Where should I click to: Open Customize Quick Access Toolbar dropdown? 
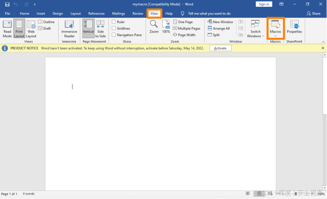point(35,4)
